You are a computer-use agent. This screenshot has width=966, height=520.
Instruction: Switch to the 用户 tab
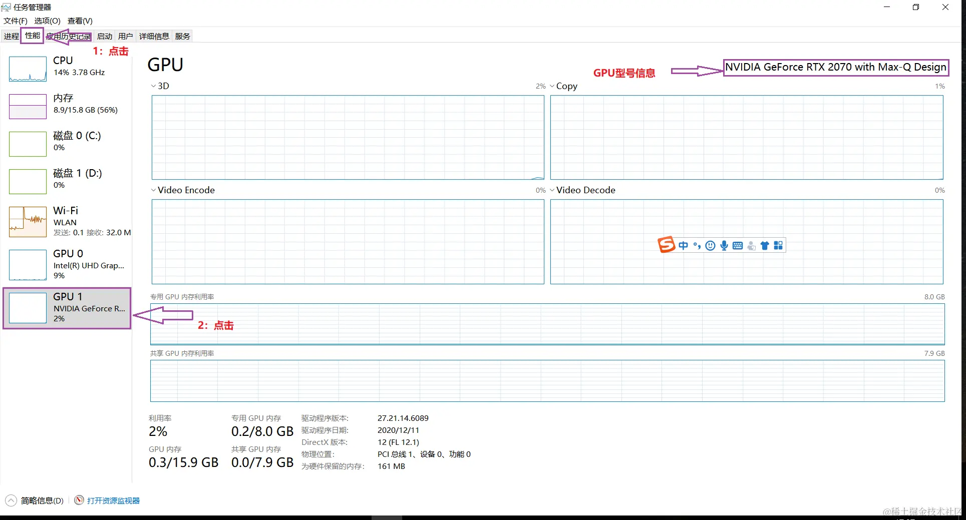[x=126, y=36]
